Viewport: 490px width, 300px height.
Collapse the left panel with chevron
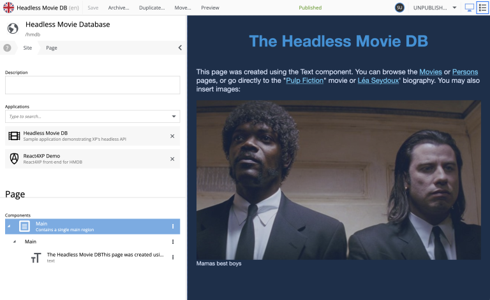coord(180,48)
